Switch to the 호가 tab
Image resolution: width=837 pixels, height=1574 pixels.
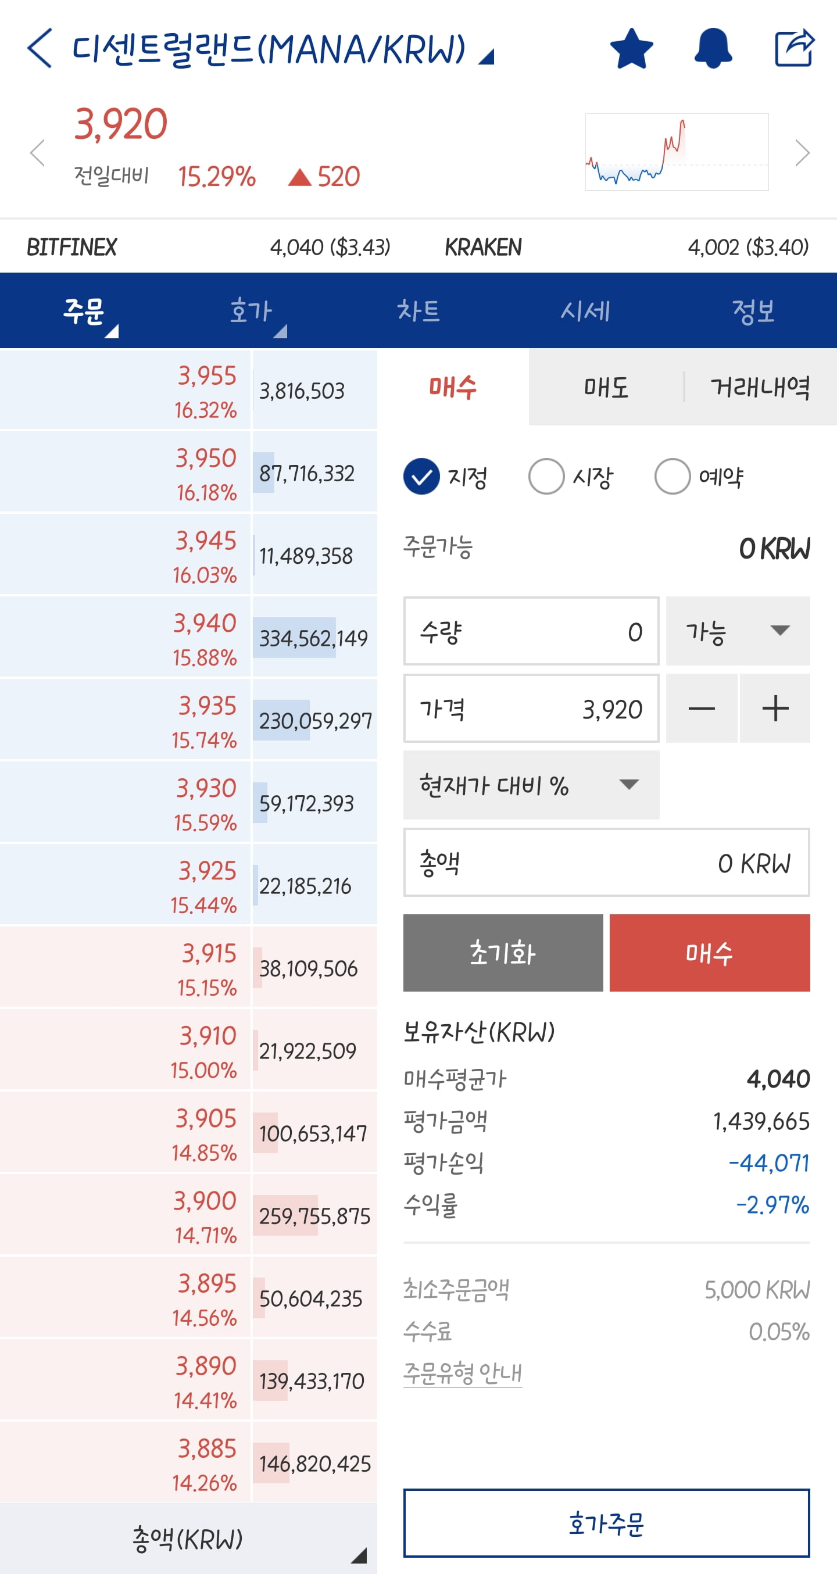point(251,311)
